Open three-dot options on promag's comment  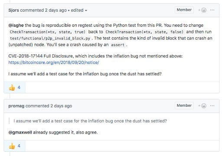point(212,106)
